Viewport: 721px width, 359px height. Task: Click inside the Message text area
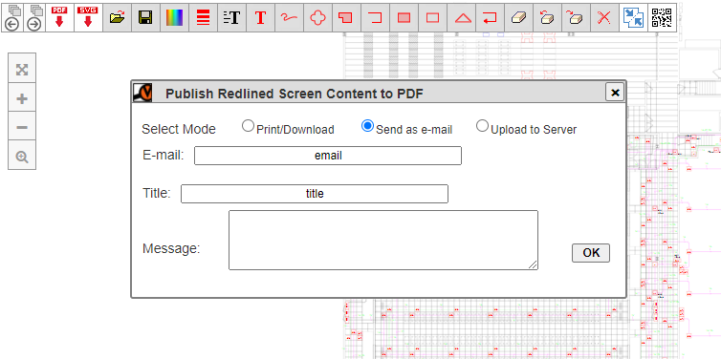pyautogui.click(x=383, y=240)
